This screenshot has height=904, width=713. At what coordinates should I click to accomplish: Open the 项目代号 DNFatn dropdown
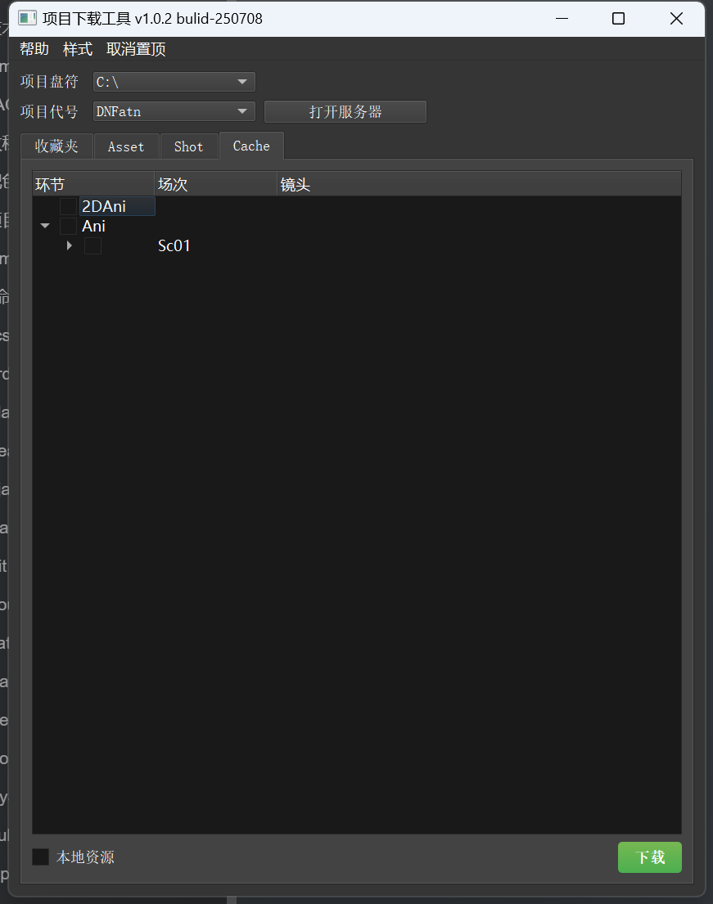pos(174,111)
